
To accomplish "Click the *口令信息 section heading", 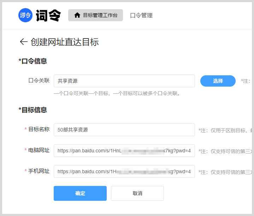I will (x=33, y=61).
